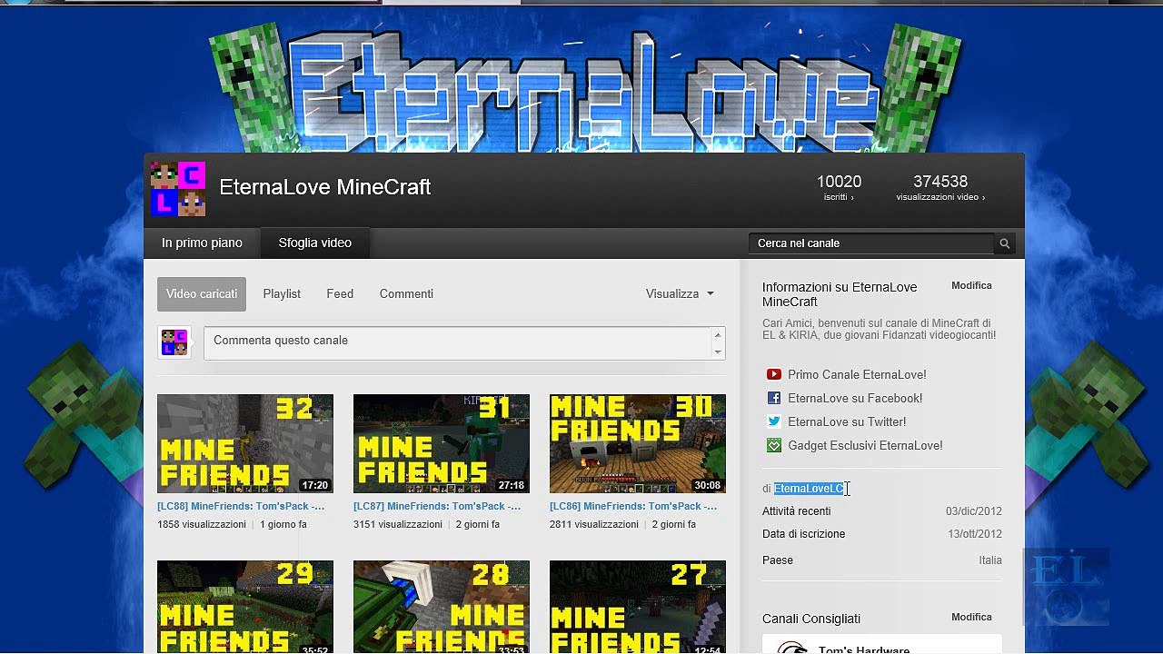
Task: Click the Tom's Hardware recommended channel name
Action: [864, 649]
